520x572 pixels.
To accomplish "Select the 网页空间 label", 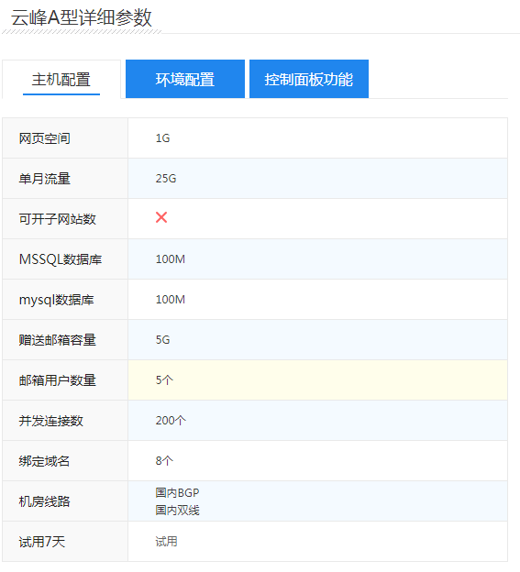I will pos(45,138).
